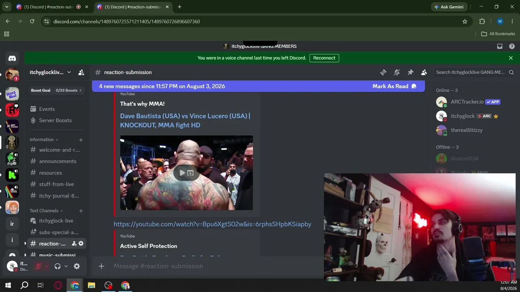Click Mark As Read
Image resolution: width=520 pixels, height=292 pixels.
[x=394, y=86]
